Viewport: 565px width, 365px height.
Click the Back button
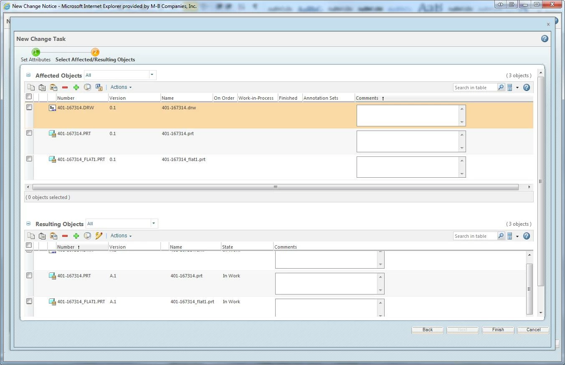428,330
